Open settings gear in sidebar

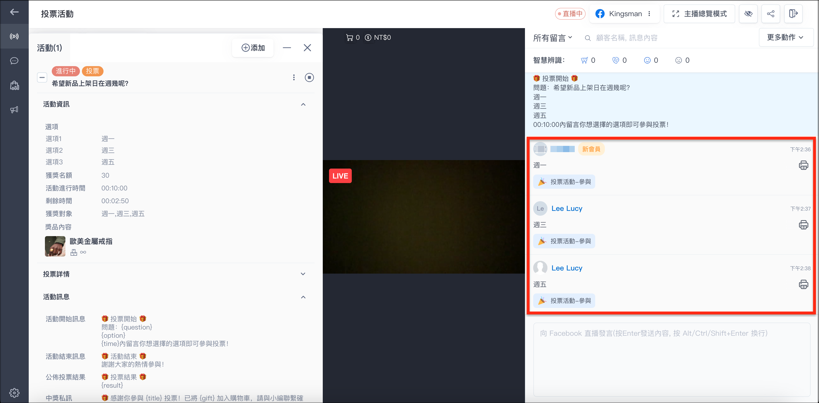pyautogui.click(x=14, y=393)
